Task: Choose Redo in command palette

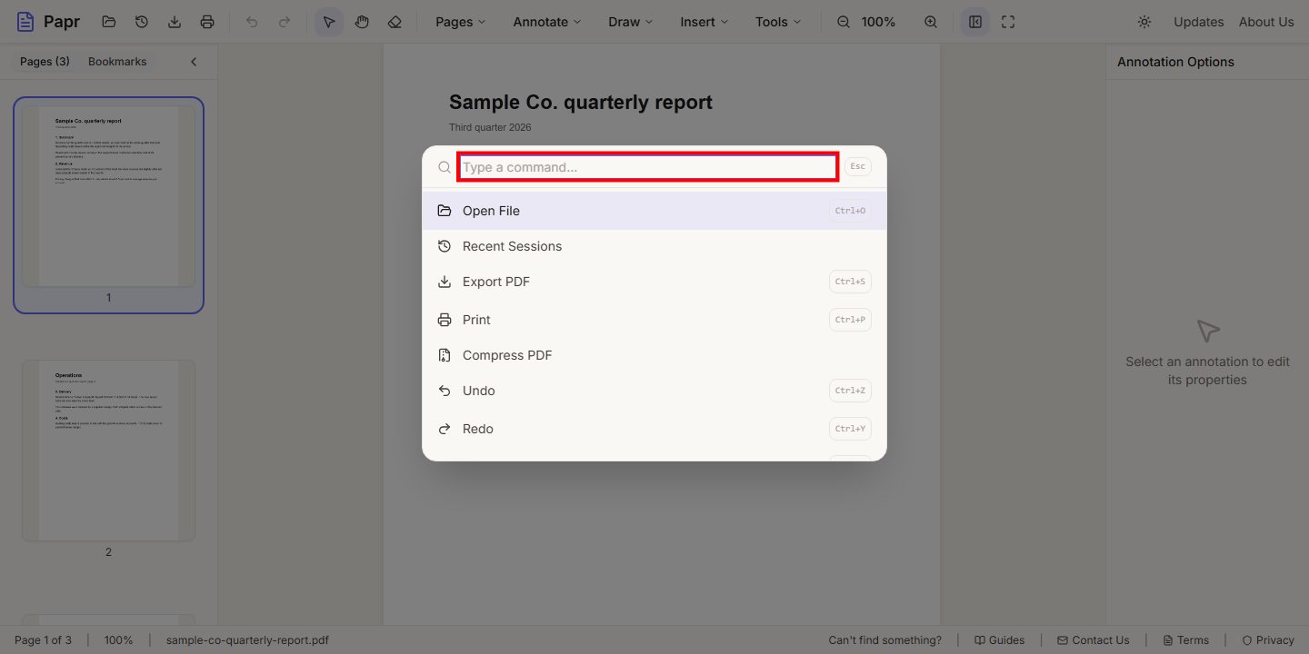Action: pos(654,429)
